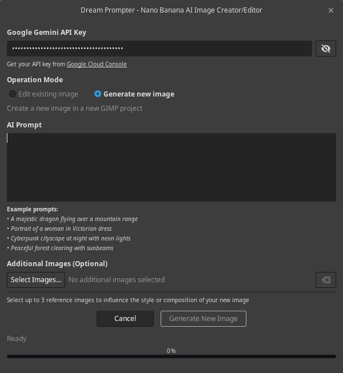343x373 pixels.
Task: Open the Google Cloud Console link
Action: (x=97, y=64)
